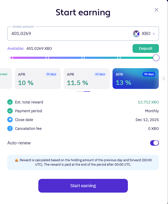Click the Invest amount input field

pyautogui.click(x=67, y=34)
